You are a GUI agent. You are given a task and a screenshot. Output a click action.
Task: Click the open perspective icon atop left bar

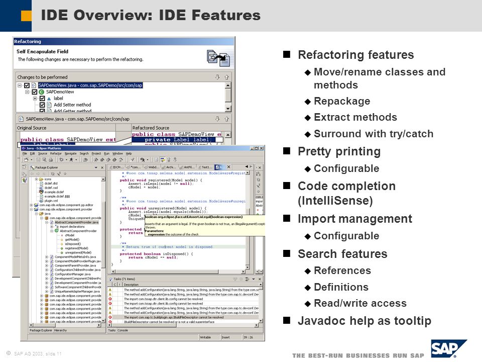(x=24, y=167)
